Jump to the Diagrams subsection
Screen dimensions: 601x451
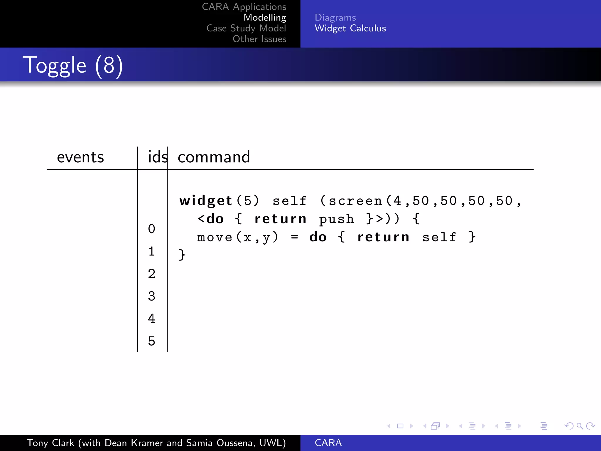click(335, 18)
